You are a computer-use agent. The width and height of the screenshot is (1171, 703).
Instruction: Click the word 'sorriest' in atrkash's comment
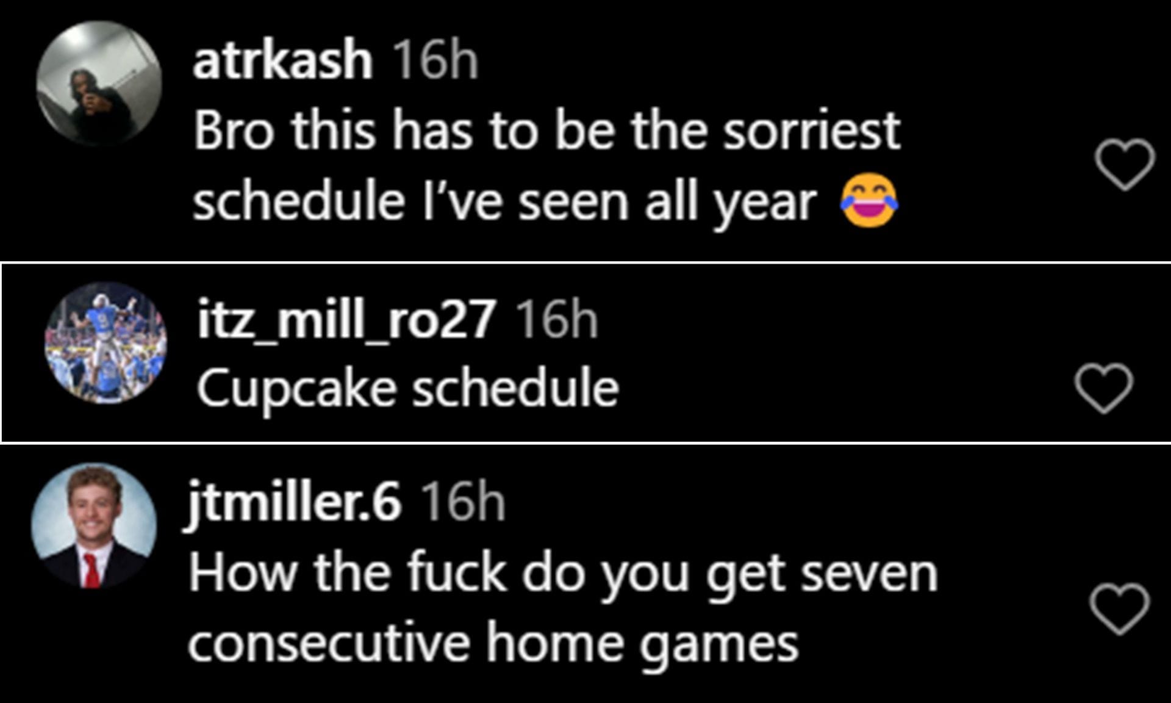(811, 130)
